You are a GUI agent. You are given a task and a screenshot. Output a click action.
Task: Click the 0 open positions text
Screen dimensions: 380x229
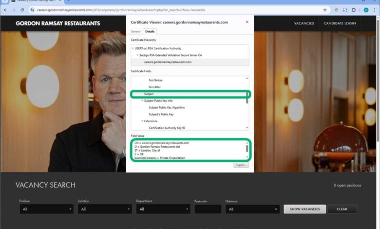pos(347,185)
